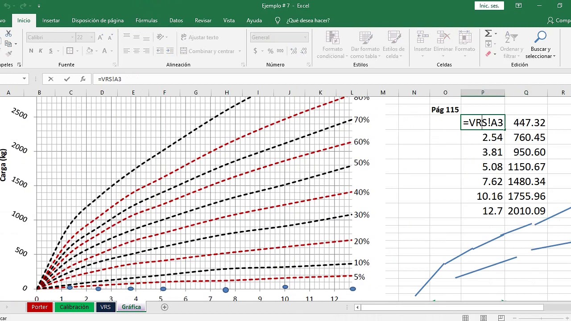Open Combinar y centrar dropdown arrow

pos(240,51)
